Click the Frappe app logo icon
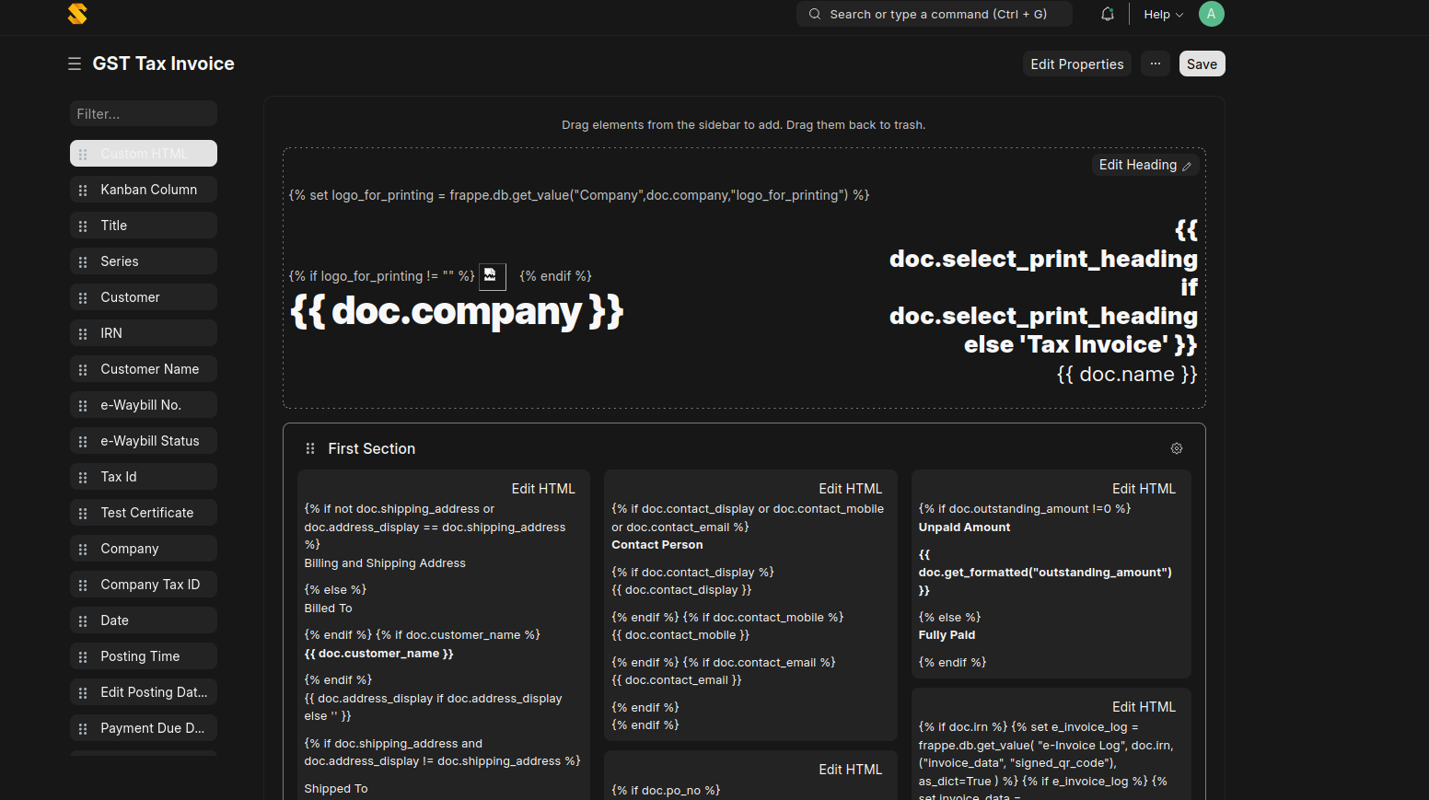1429x800 pixels. pyautogui.click(x=77, y=14)
